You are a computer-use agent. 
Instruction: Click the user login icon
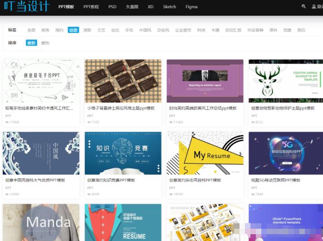click(x=314, y=7)
